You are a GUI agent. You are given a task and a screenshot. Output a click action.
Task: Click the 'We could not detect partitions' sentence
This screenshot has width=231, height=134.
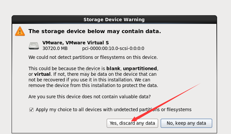click(x=93, y=57)
